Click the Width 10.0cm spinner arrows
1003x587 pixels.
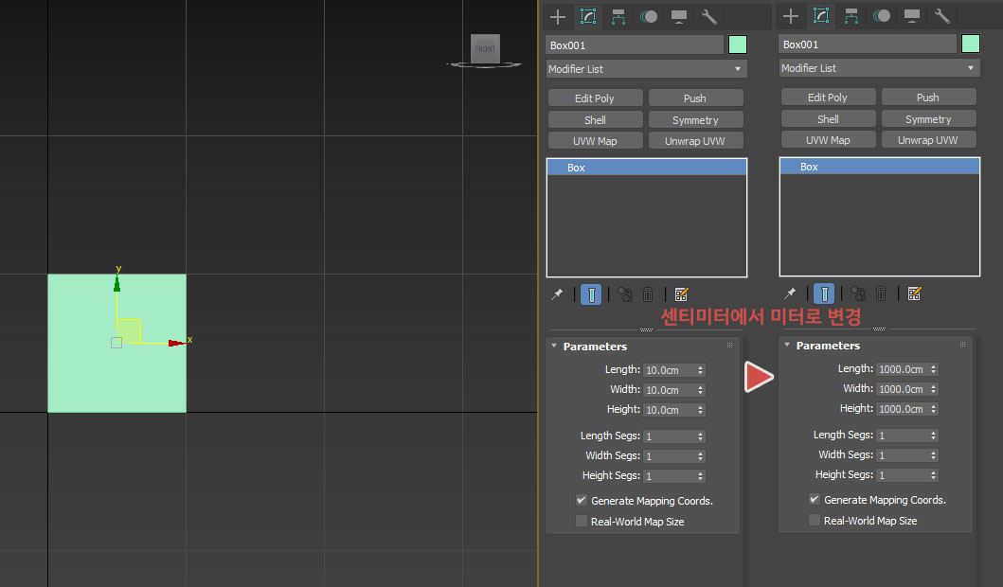pos(701,390)
